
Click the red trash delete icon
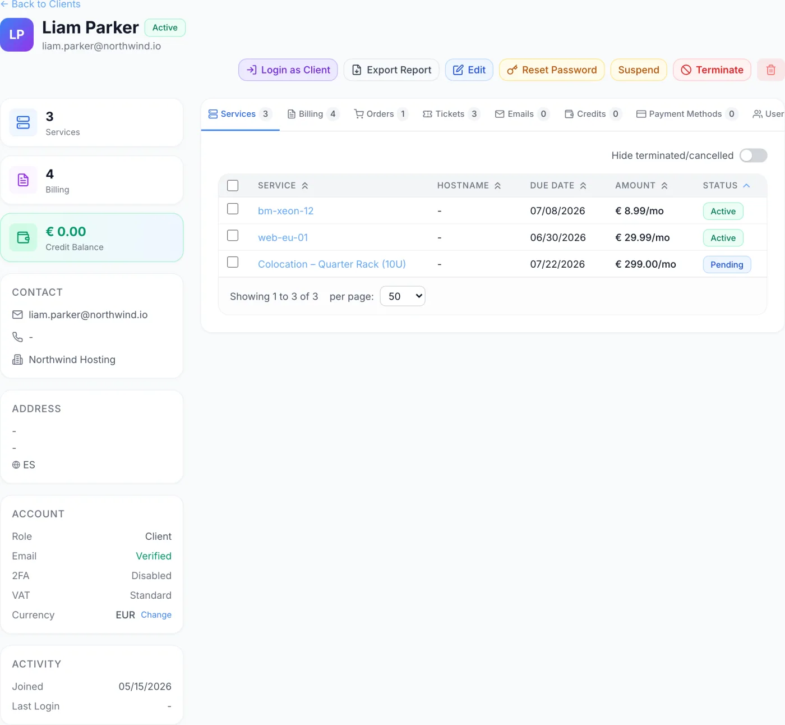(x=771, y=70)
